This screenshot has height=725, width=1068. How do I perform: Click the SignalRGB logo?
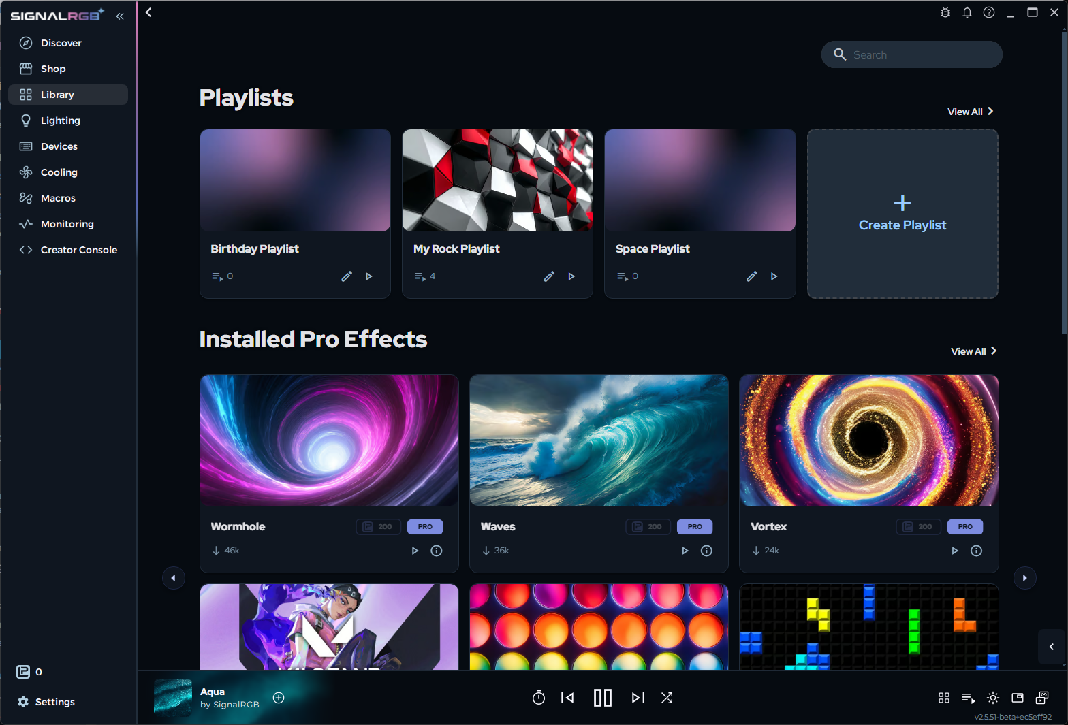point(57,15)
